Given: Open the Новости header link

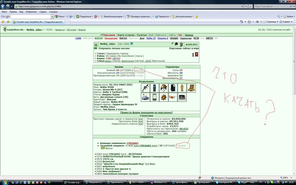Looking at the screenshot, I should click(x=60, y=30).
